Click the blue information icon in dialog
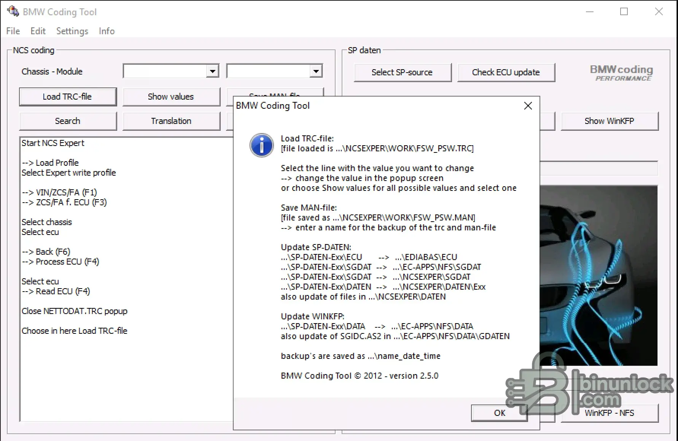This screenshot has height=441, width=678. coord(261,145)
